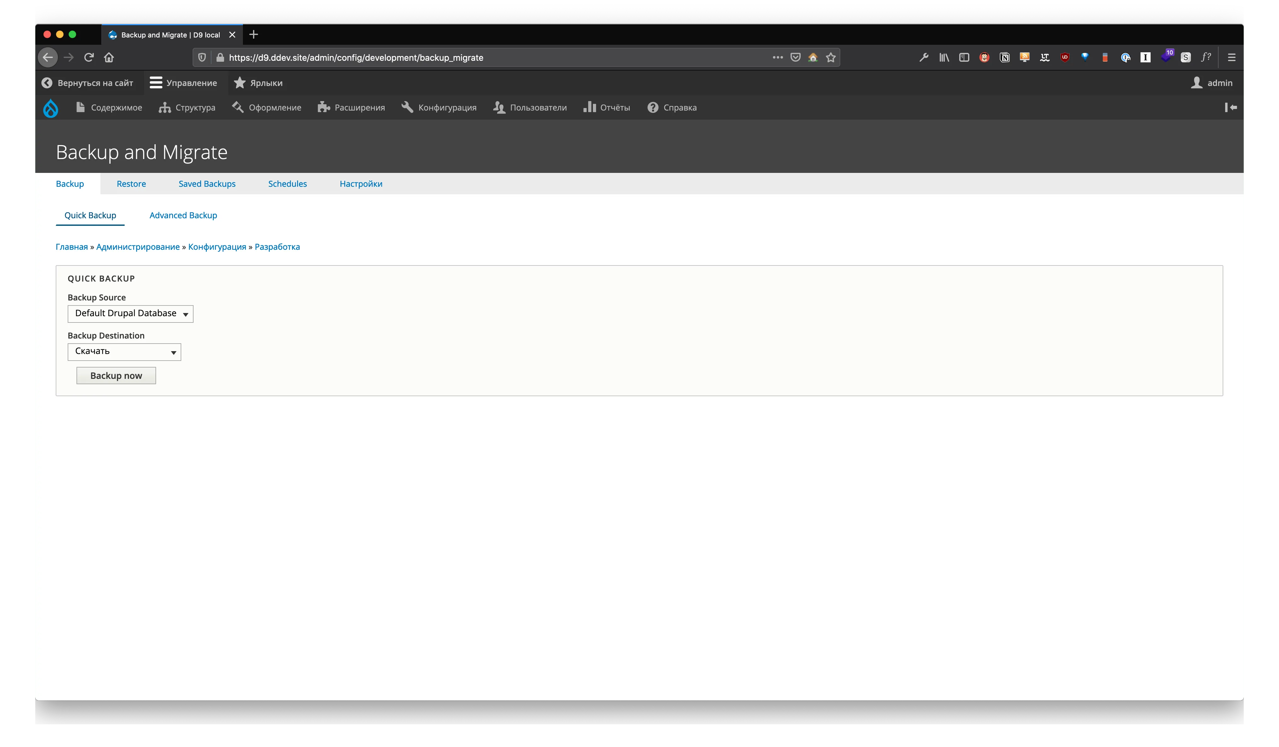Open tracking protection shield icon

pyautogui.click(x=202, y=57)
